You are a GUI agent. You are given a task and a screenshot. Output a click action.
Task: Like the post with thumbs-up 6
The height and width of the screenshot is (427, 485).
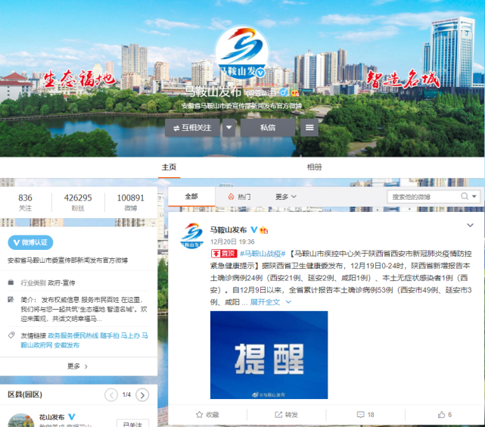coord(445,415)
